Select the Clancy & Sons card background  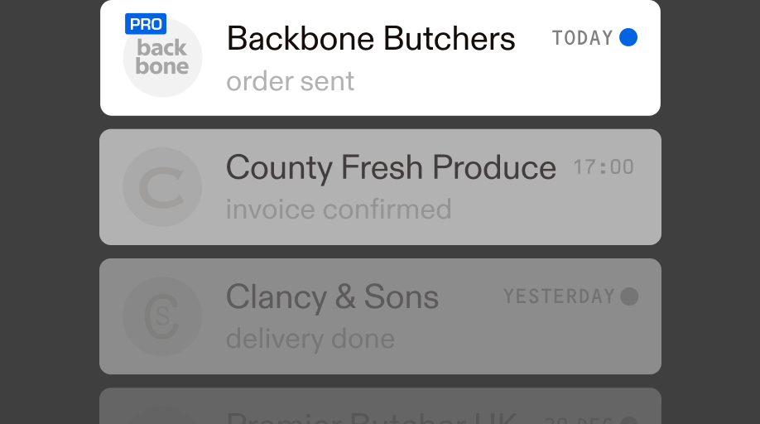coord(381,316)
